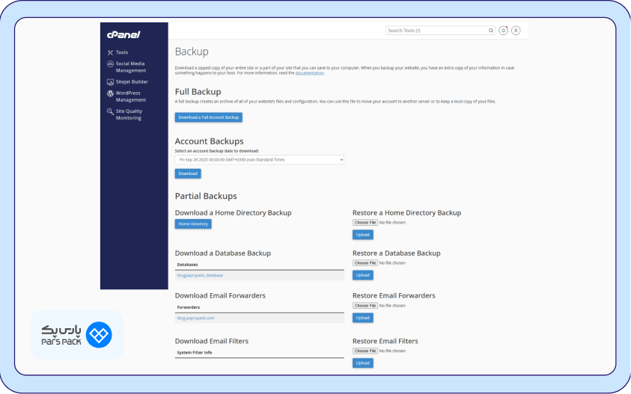Expand the account backup date dropdown

pos(259,159)
